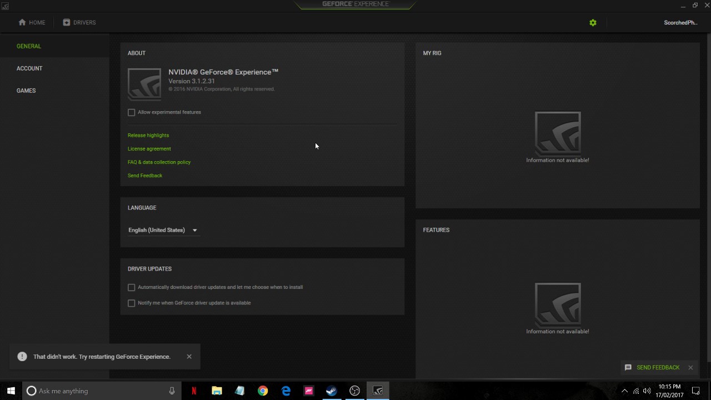Viewport: 711px width, 400px height.
Task: Open Steam from taskbar
Action: 332,391
